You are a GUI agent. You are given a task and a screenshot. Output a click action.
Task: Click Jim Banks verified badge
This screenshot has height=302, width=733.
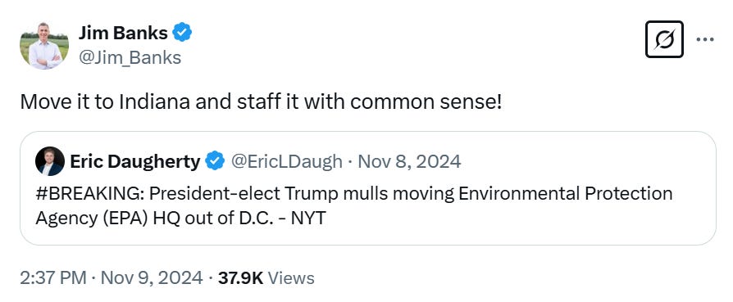182,33
